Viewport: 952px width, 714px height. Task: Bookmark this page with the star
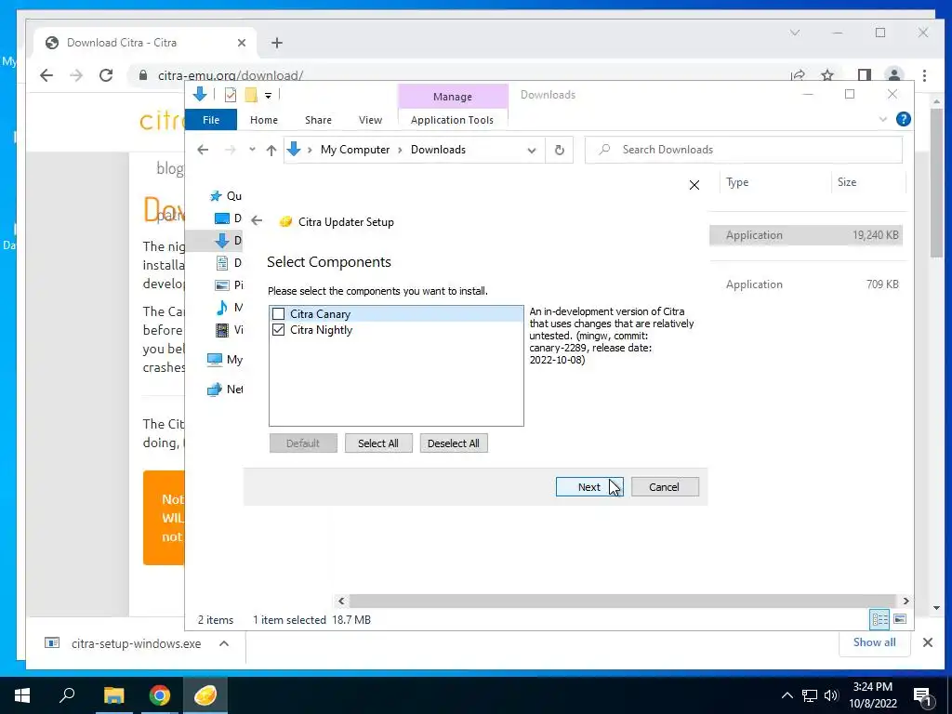[826, 75]
